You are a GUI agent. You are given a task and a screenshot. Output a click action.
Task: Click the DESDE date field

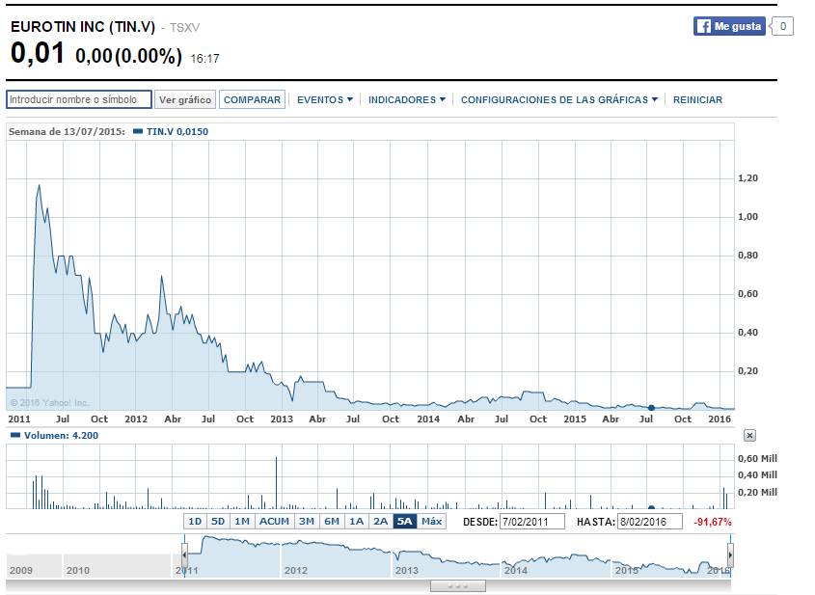pos(531,522)
